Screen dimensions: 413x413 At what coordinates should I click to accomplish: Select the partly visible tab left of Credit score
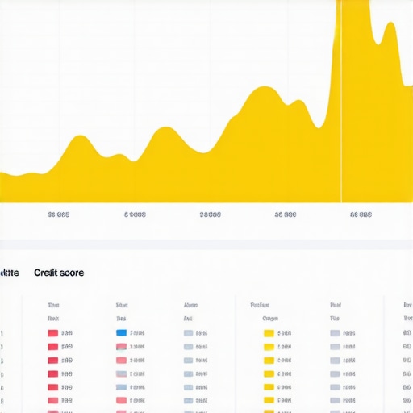pos(10,273)
